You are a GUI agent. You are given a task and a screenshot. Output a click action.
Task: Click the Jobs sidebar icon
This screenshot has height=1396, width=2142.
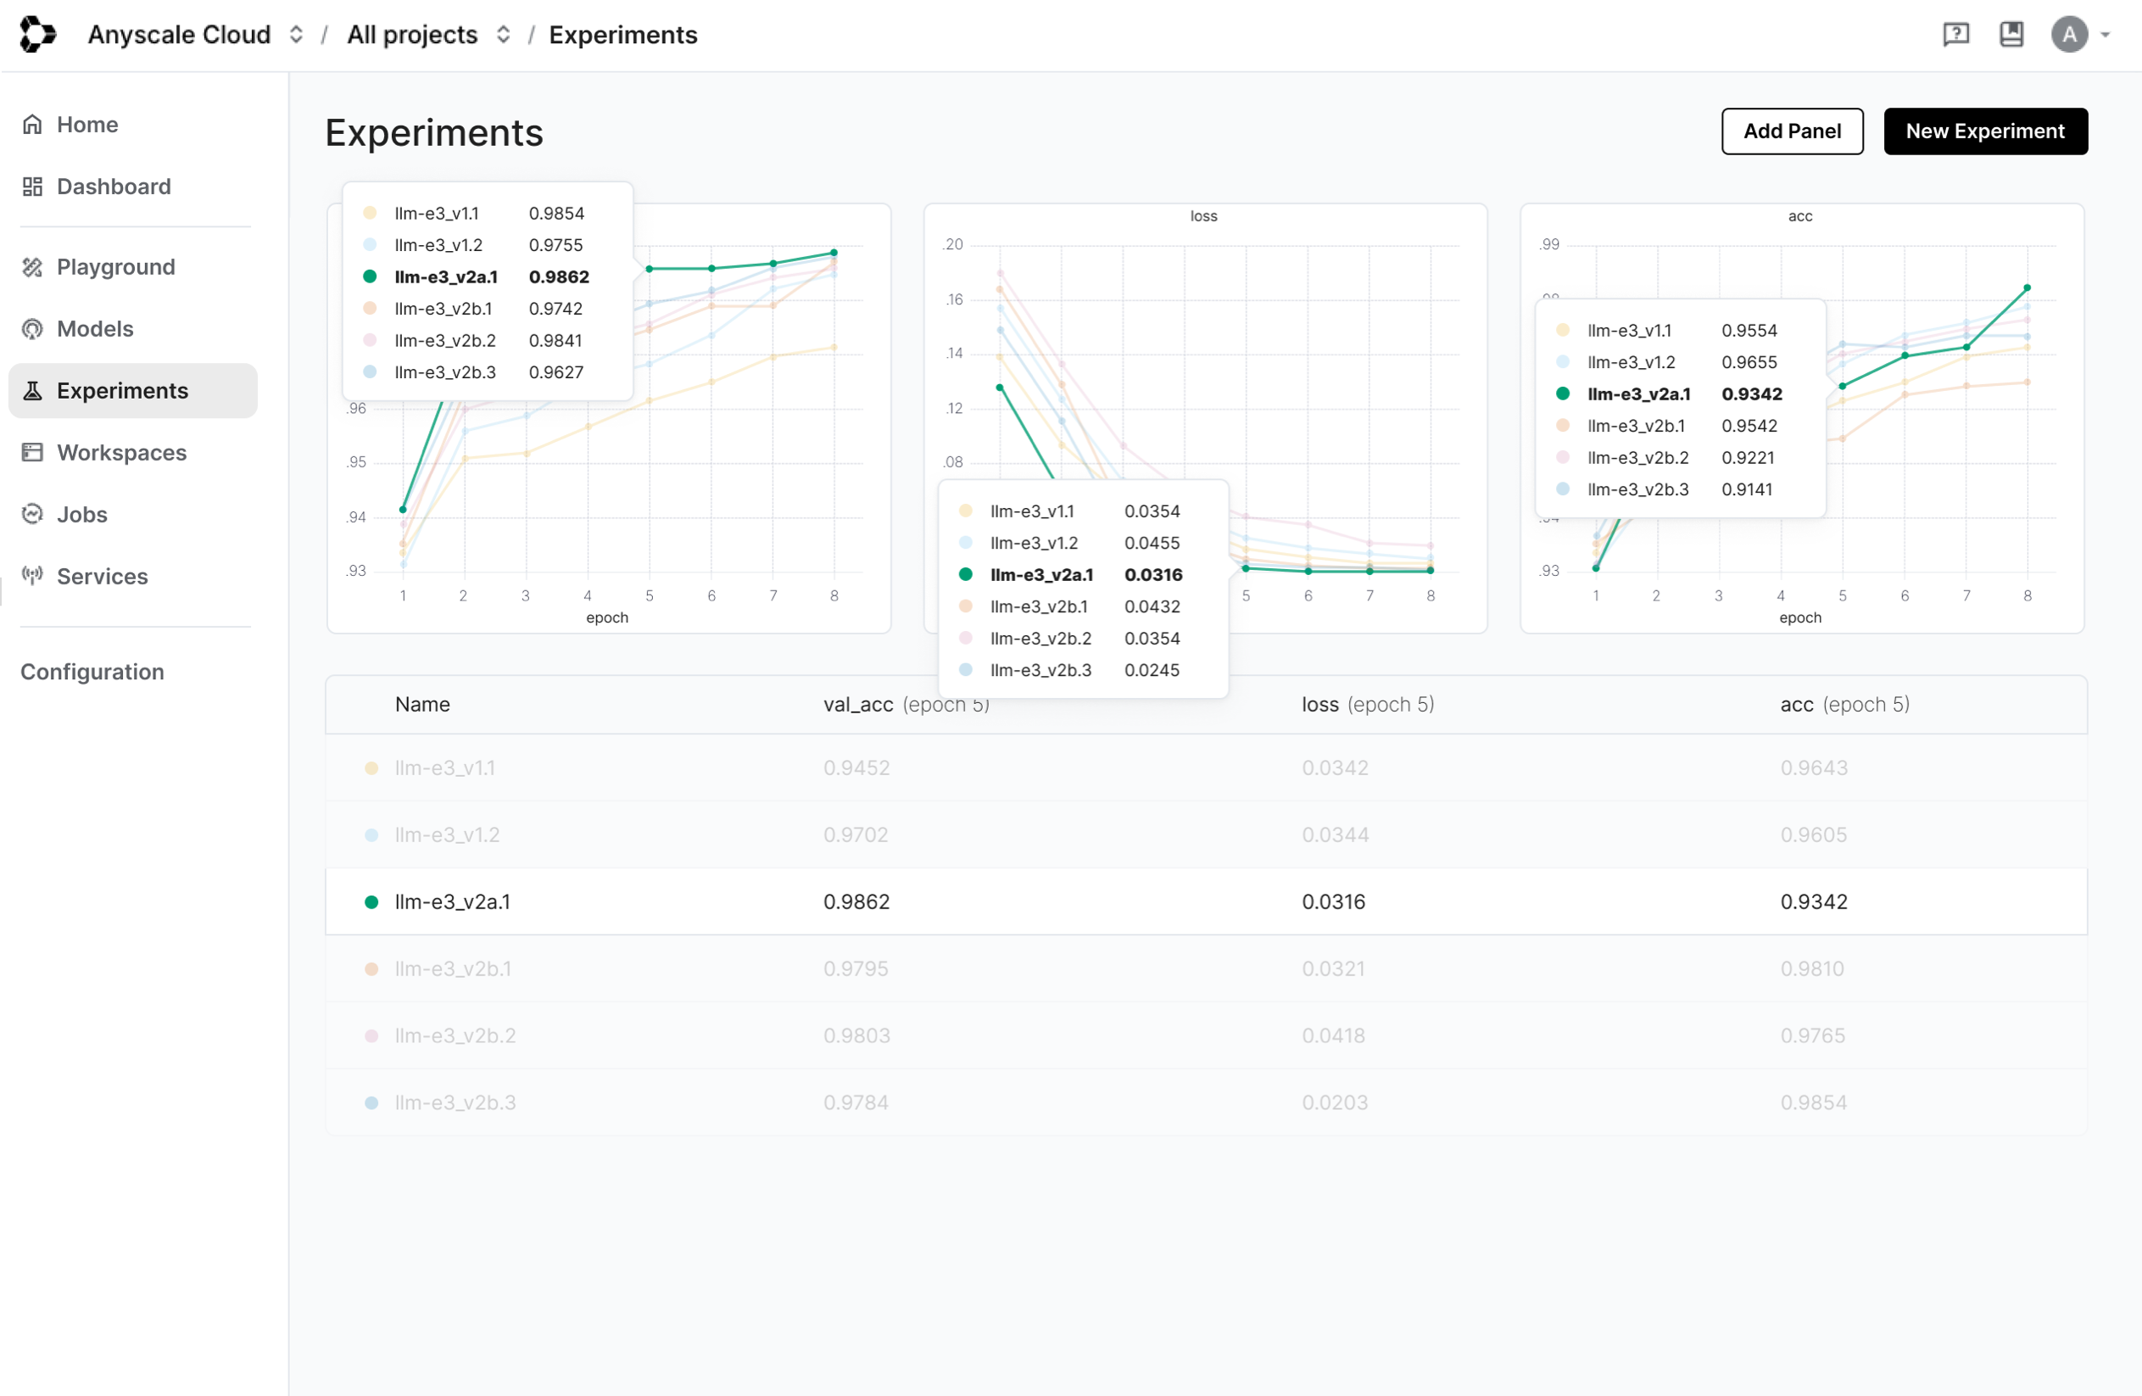32,514
